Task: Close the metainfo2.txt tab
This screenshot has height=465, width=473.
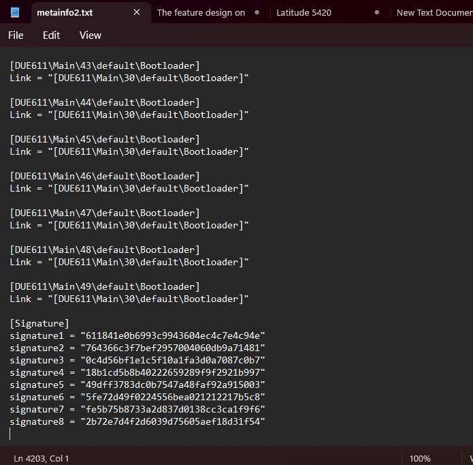Action: click(137, 12)
